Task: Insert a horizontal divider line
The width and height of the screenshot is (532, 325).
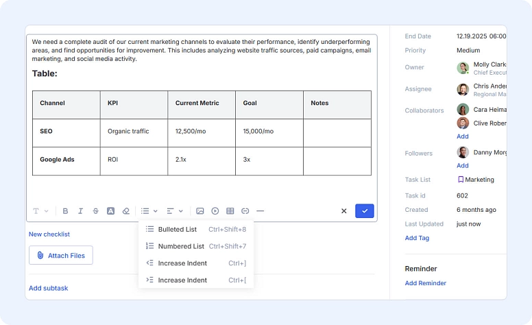Action: pyautogui.click(x=261, y=211)
